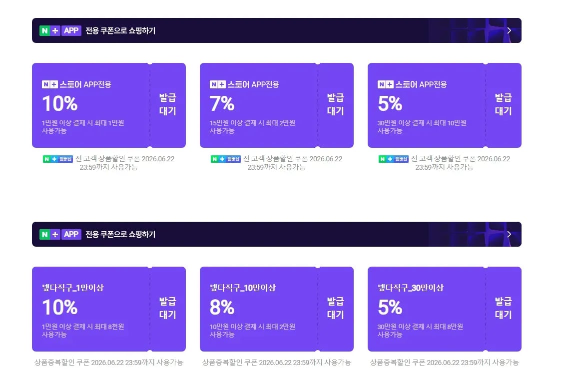This screenshot has height=388, width=563.
Task: Click the N+ APP logo in second banner
Action: coord(60,234)
